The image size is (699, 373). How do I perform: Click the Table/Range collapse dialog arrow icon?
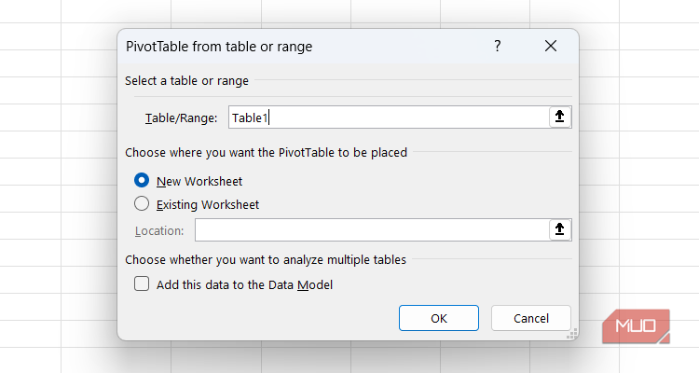click(x=560, y=117)
